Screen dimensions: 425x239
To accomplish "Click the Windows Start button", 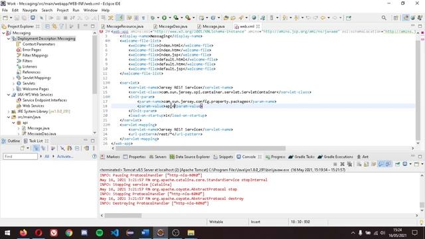I will pos(7,233).
